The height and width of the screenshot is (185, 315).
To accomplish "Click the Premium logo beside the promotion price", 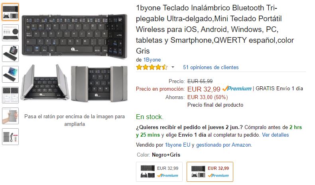I will pos(237,89).
